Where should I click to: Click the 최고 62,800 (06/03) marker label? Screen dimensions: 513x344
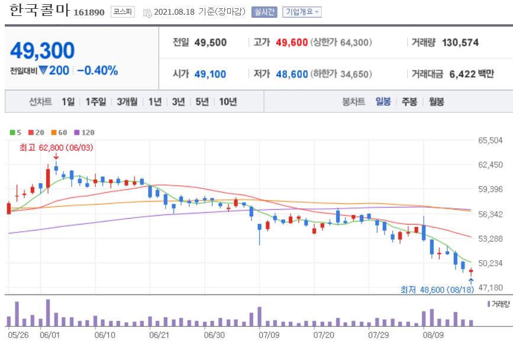(56, 148)
